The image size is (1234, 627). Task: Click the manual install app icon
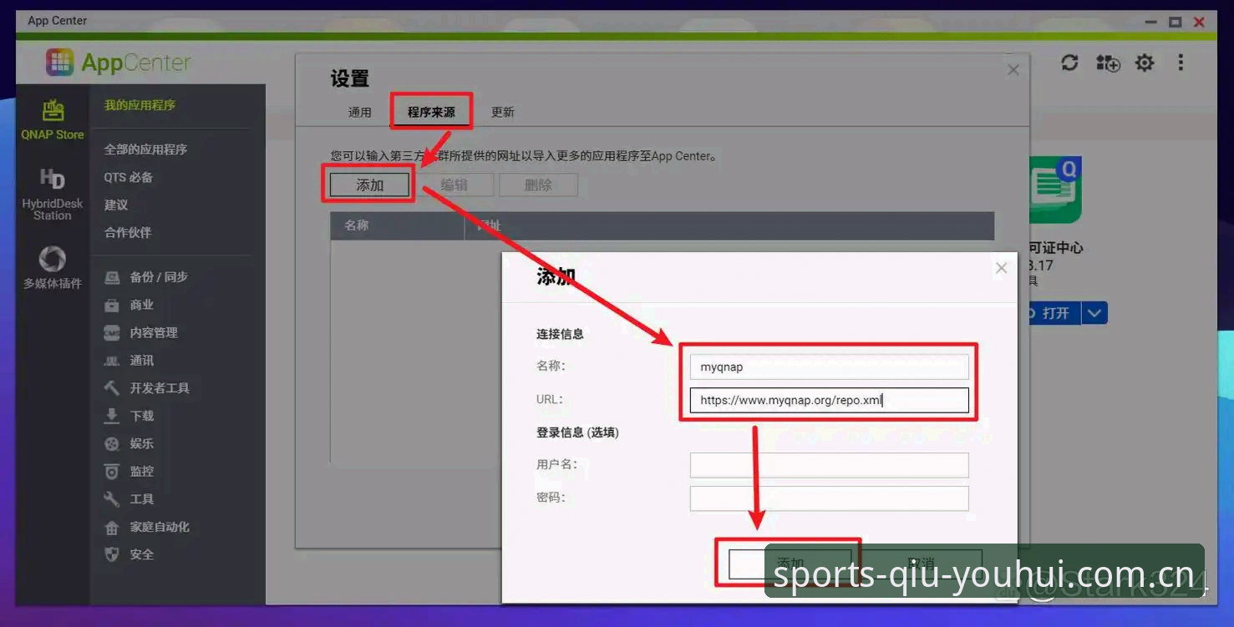(x=1108, y=63)
